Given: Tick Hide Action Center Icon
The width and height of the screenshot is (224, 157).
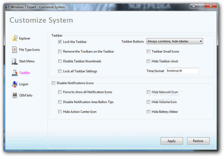Looking at the screenshot, I should (x=60, y=112).
